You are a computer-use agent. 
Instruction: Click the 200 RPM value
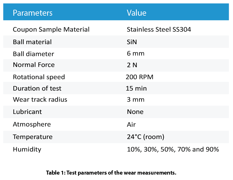coord(139,77)
